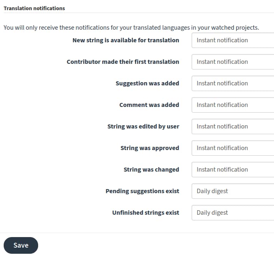The width and height of the screenshot is (274, 257).
Task: Open 'Pending suggestions exist' Daily digest dropdown
Action: point(233,191)
